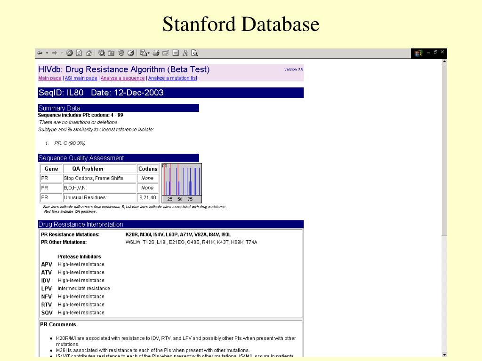Click the Mail envelope toolbar icon
Screen dimensions: 482x361
coord(143,53)
